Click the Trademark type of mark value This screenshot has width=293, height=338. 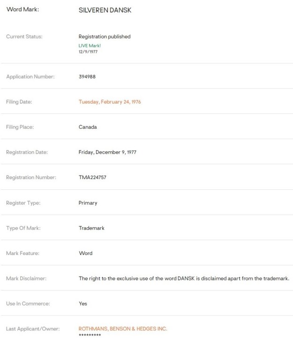91,228
